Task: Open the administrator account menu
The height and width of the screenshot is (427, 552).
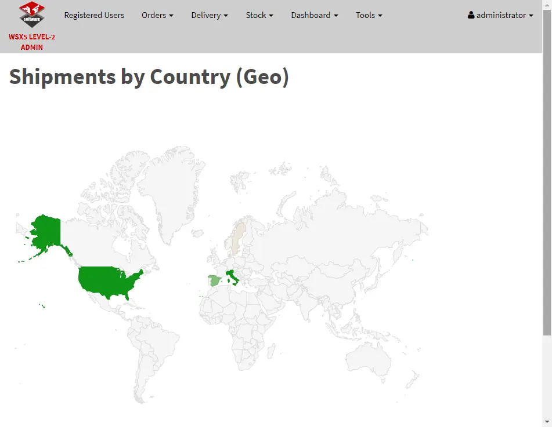Action: click(x=500, y=15)
